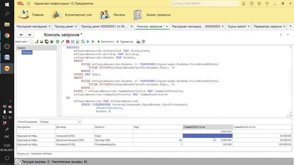
Task: Switch to 'Приход денег' tab
Action: click(x=64, y=27)
